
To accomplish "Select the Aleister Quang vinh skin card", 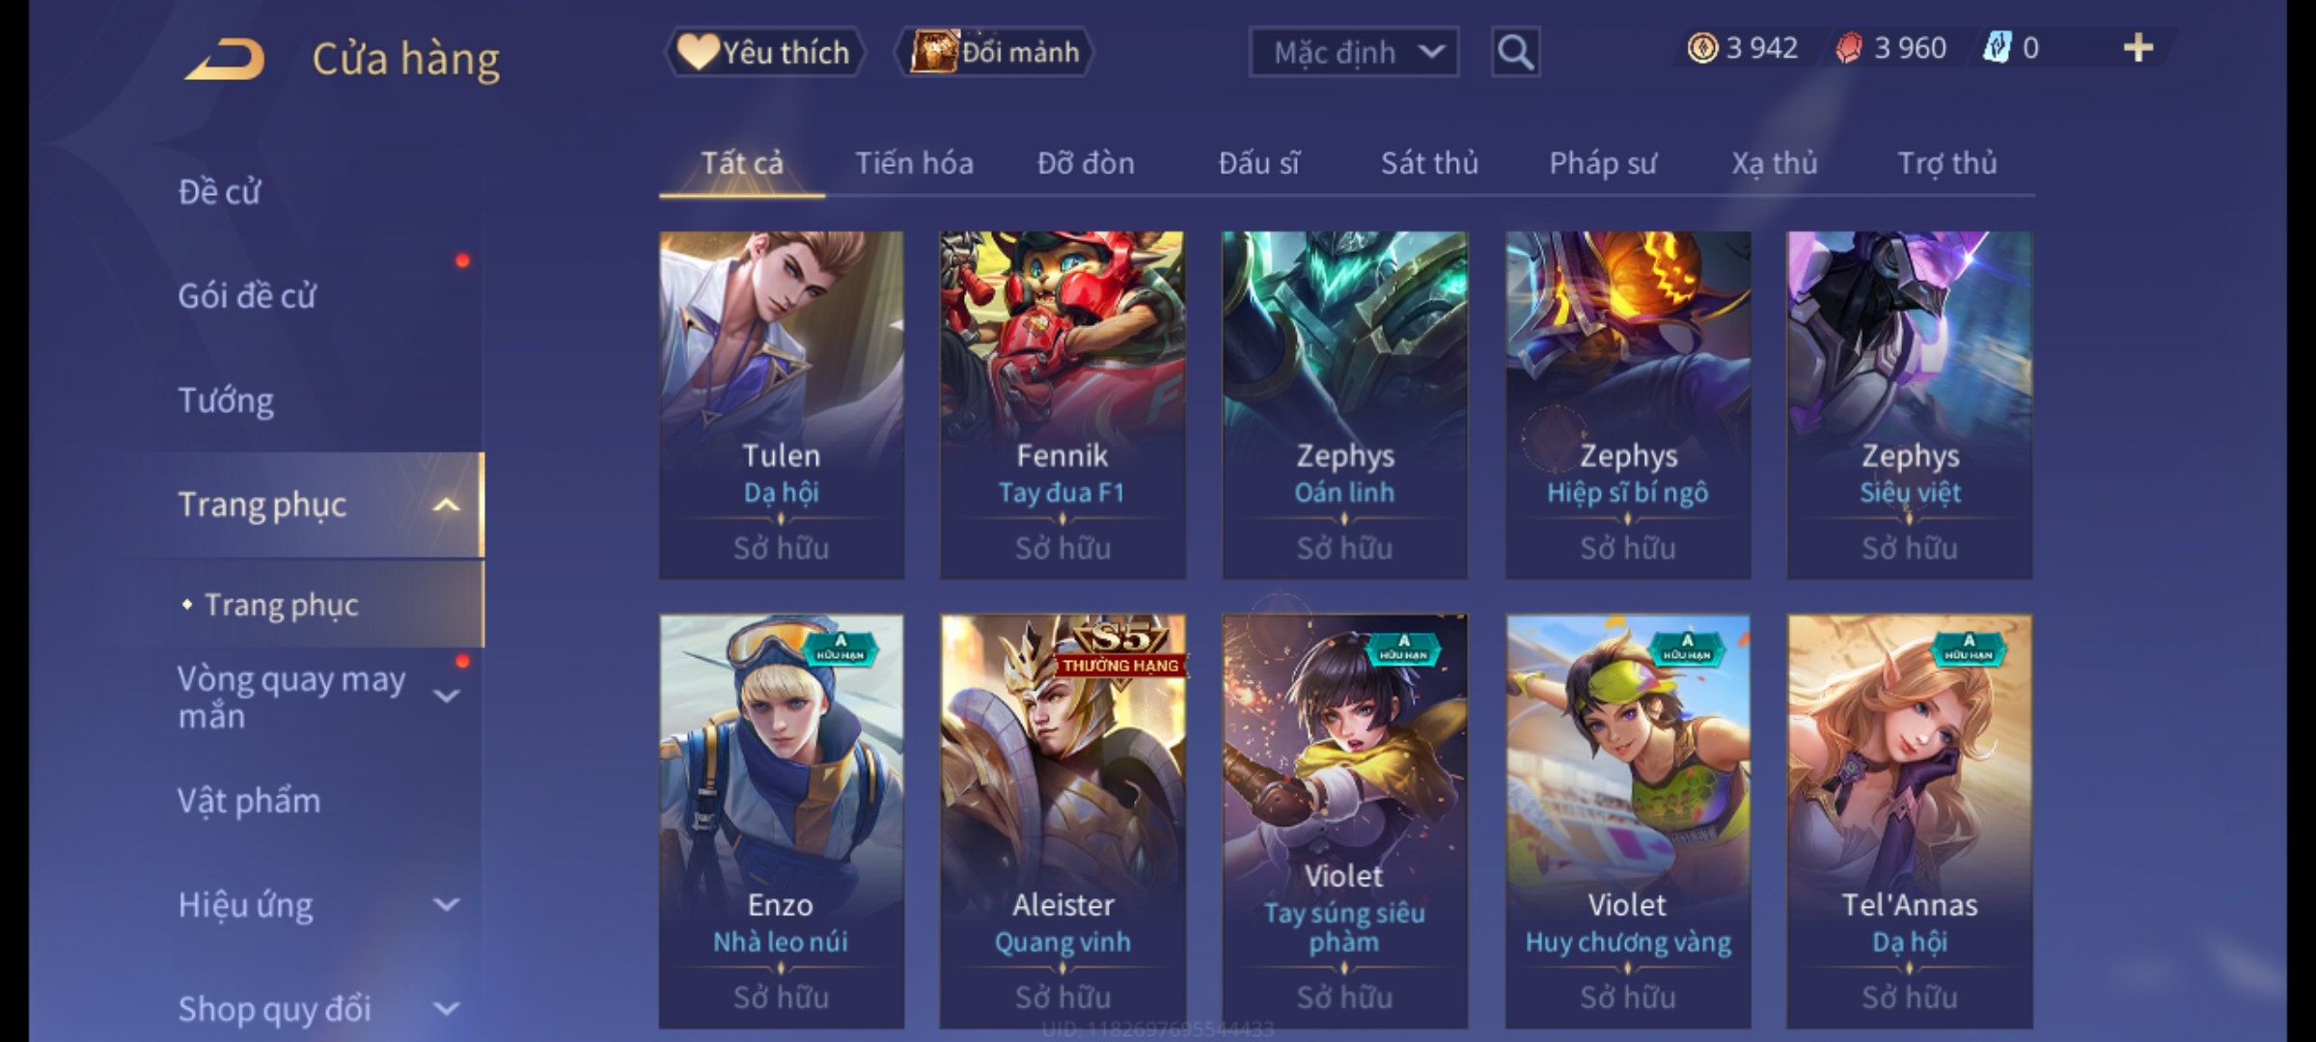I will [1062, 821].
